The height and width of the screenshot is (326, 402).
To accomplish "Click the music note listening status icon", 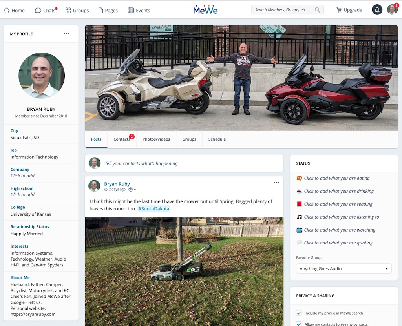I will (299, 217).
